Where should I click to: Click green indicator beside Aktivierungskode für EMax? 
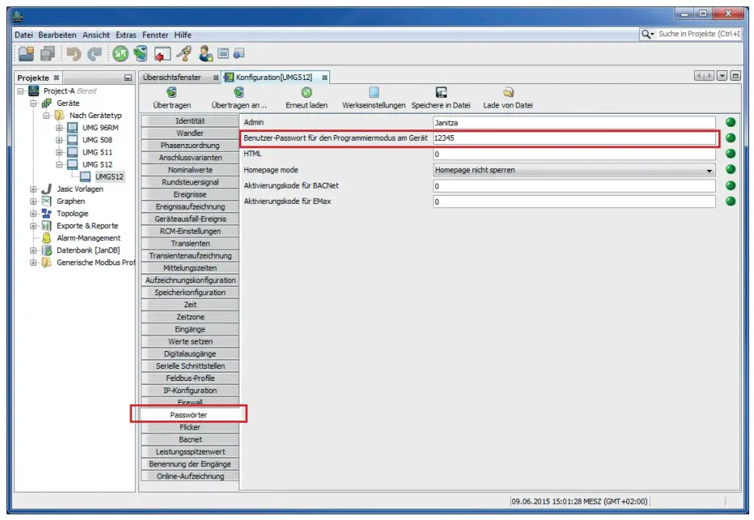pos(731,201)
